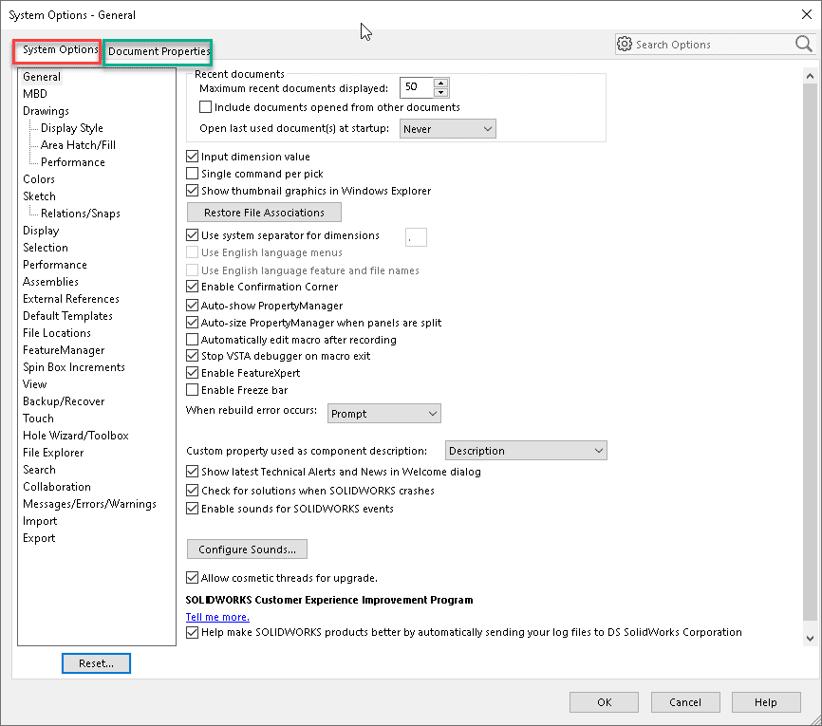
Task: Decrease maximum recent documents with down arrow
Action: pyautogui.click(x=440, y=92)
